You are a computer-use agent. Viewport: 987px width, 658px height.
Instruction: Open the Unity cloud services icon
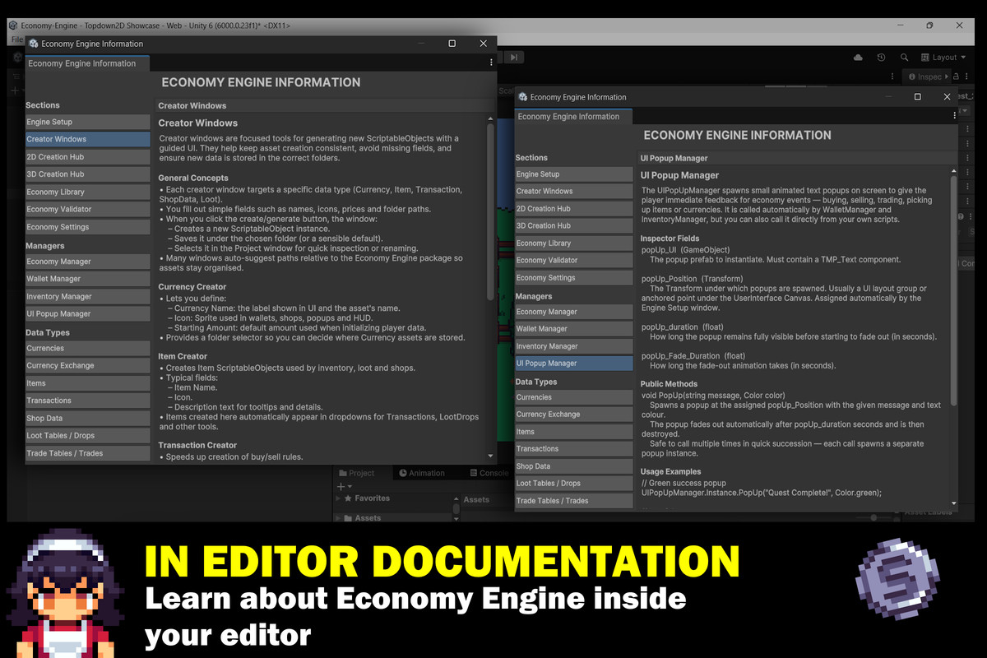click(859, 58)
